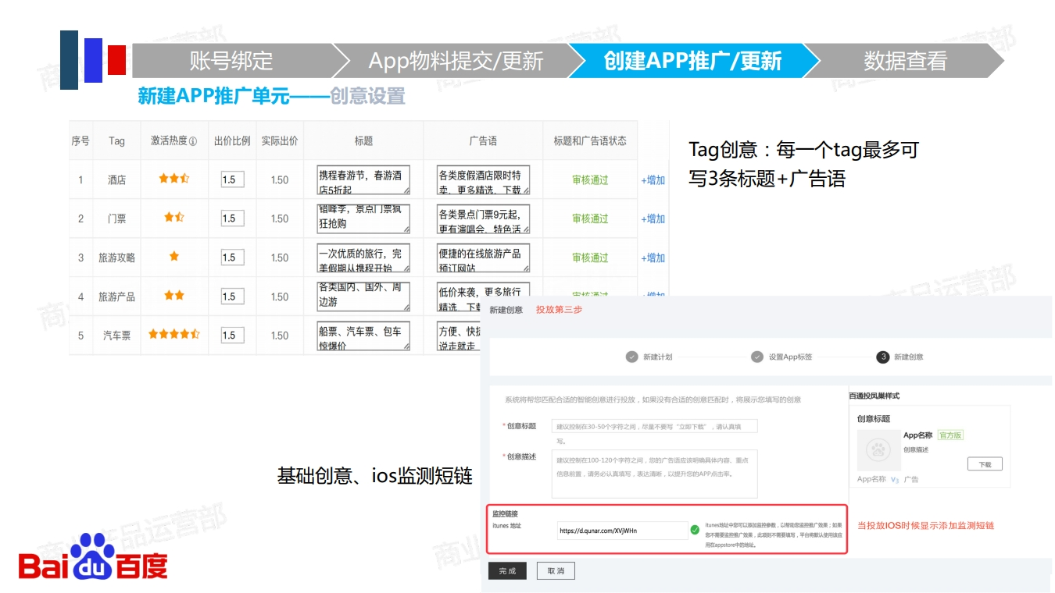Screen dimensions: 1055x593
Task: Click the 船票、汽车票、包车 title textbox
Action: click(363, 336)
